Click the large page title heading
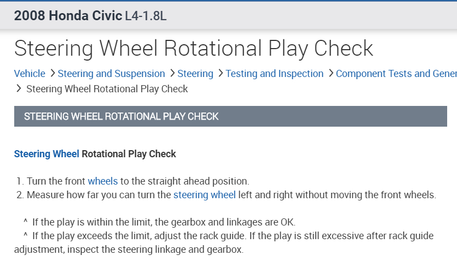 click(194, 49)
